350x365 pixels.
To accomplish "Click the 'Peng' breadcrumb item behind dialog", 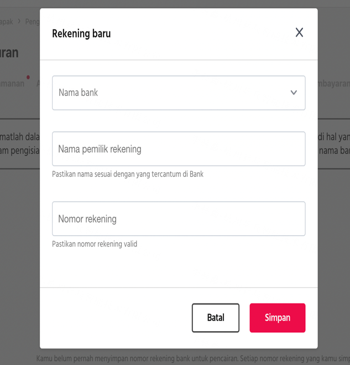I will 32,22.
